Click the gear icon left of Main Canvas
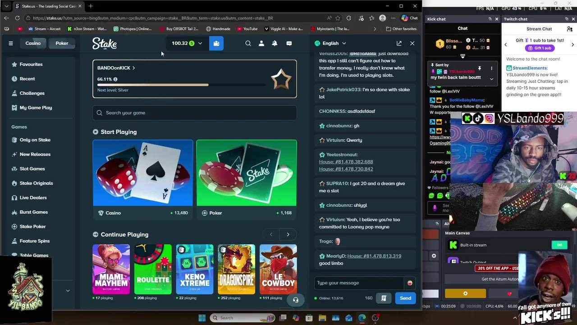Image resolution: width=577 pixels, height=325 pixels. (434, 256)
